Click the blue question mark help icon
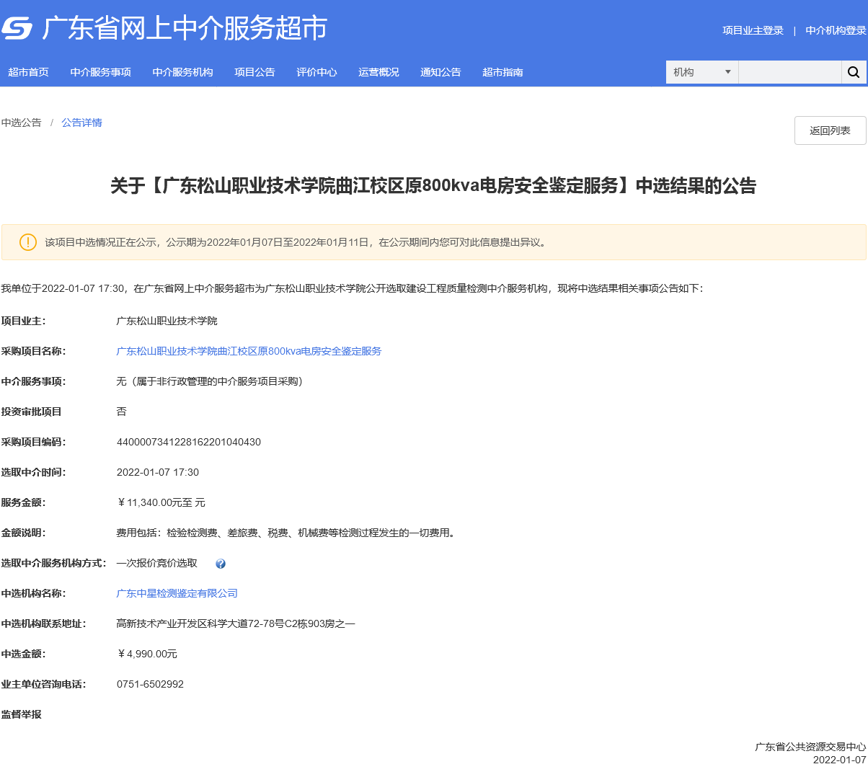The width and height of the screenshot is (868, 777). (221, 564)
